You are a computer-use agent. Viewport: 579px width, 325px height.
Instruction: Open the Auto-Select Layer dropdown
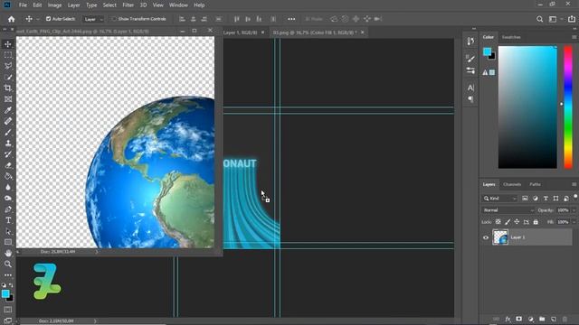93,19
